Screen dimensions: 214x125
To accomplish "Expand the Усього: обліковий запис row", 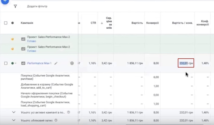I will click(14, 120).
